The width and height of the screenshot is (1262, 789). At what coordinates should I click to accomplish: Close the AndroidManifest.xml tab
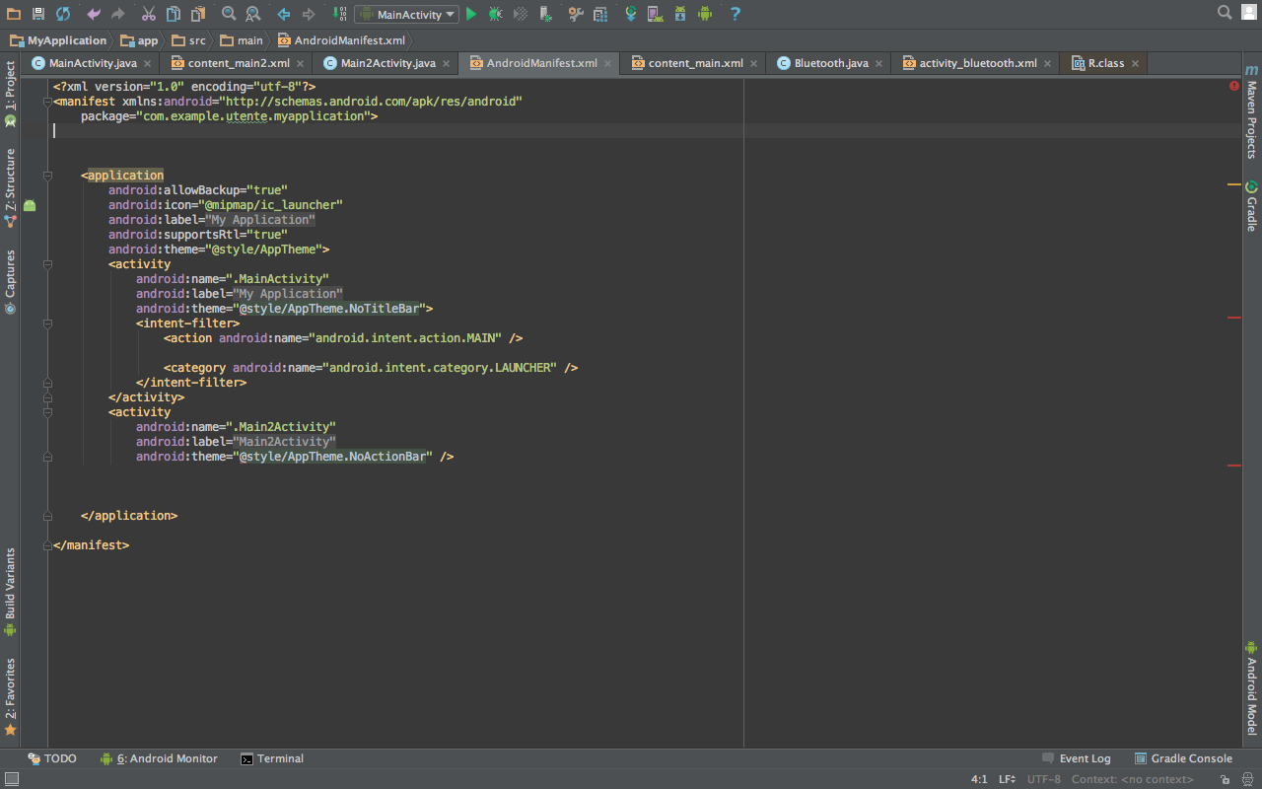[608, 63]
